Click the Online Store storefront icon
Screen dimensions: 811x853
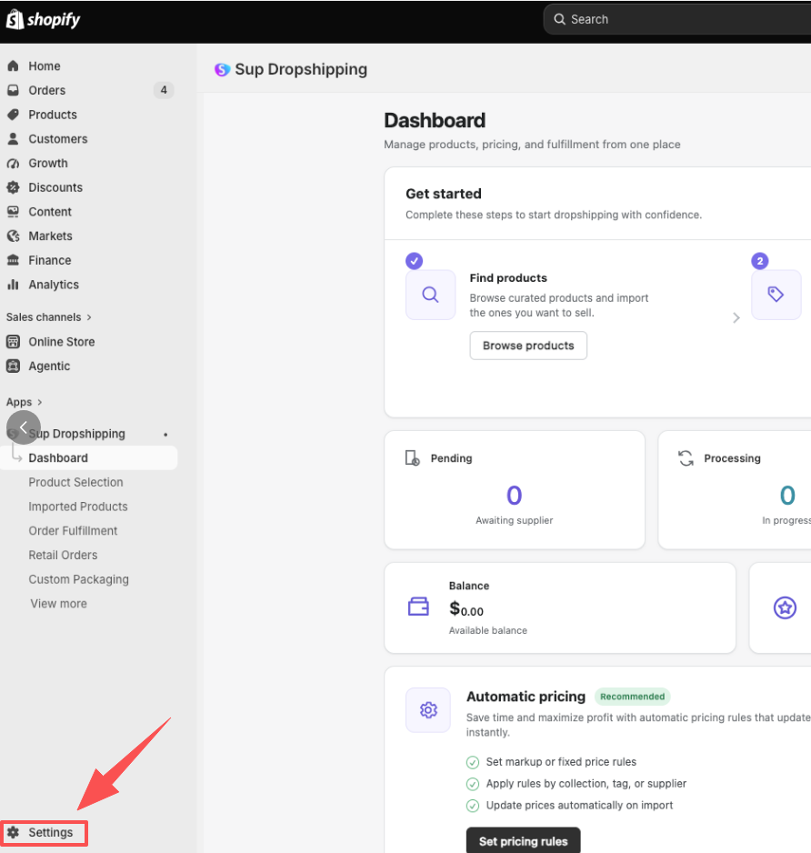[13, 342]
